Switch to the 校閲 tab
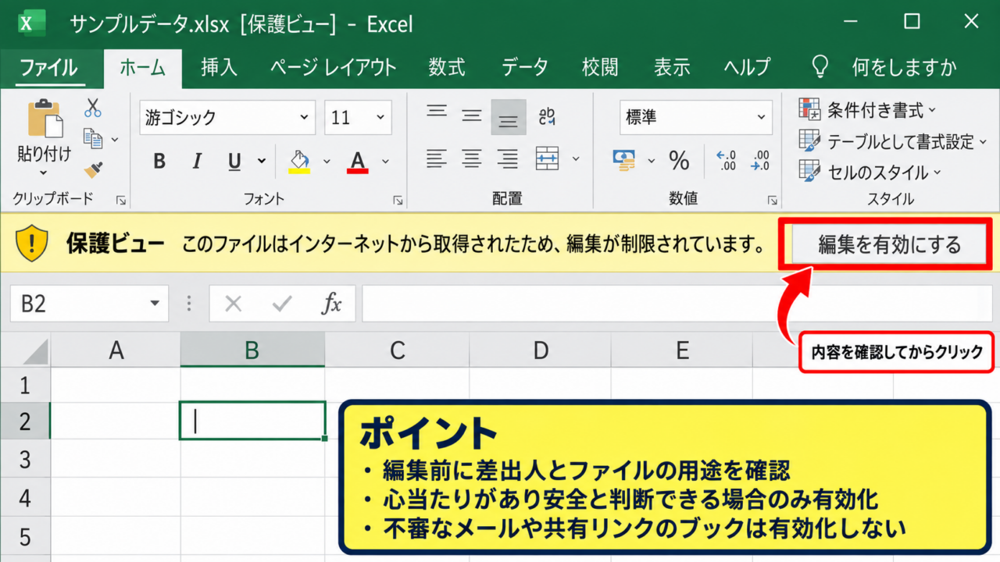Viewport: 1000px width, 562px height. coord(600,67)
